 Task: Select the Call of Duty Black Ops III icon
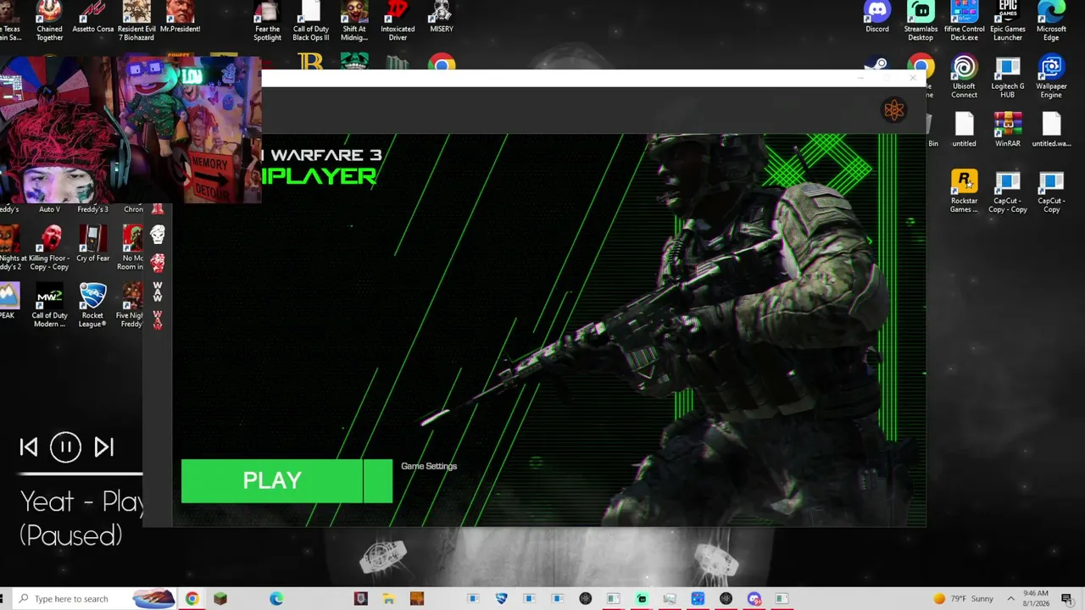(x=311, y=20)
